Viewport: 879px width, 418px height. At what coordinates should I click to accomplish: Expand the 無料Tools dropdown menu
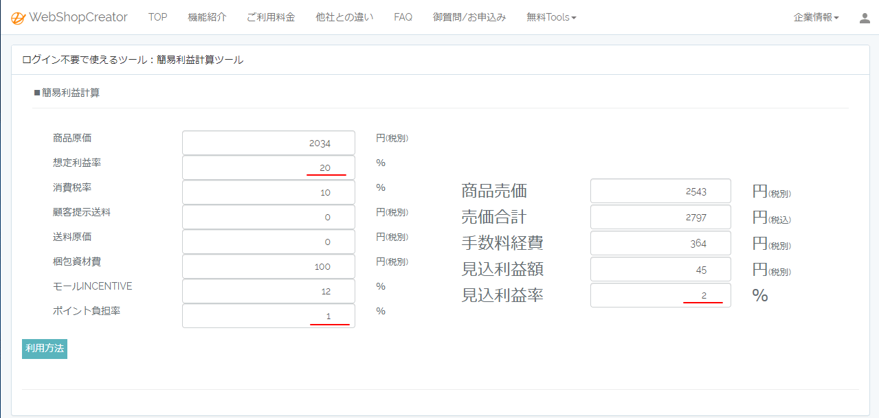click(x=551, y=17)
